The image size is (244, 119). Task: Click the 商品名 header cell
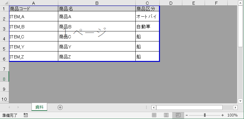click(x=97, y=8)
